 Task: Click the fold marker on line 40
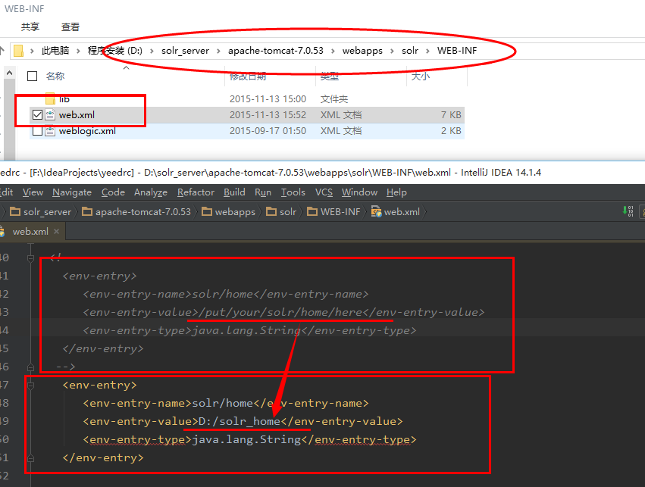tap(30, 258)
